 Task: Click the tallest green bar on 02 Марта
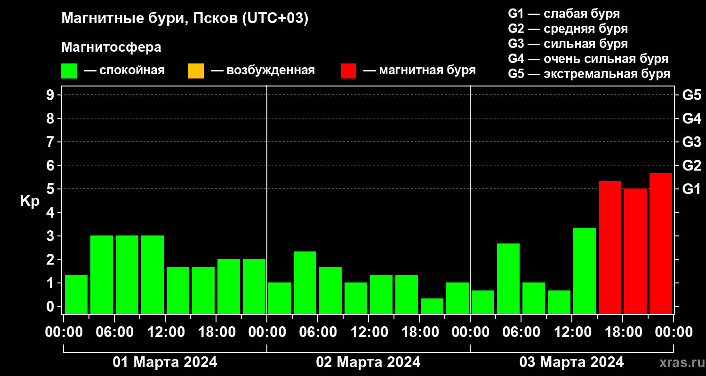click(305, 282)
